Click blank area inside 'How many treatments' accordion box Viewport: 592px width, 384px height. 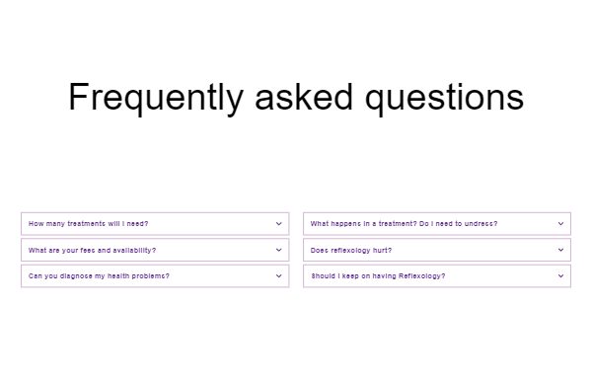click(211, 223)
